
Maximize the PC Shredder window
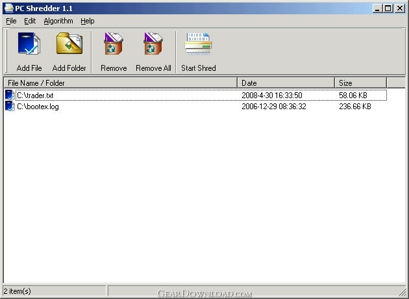(x=388, y=8)
